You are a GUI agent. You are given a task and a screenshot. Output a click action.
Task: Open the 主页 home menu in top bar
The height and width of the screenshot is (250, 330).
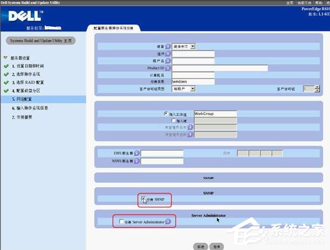pyautogui.click(x=290, y=3)
